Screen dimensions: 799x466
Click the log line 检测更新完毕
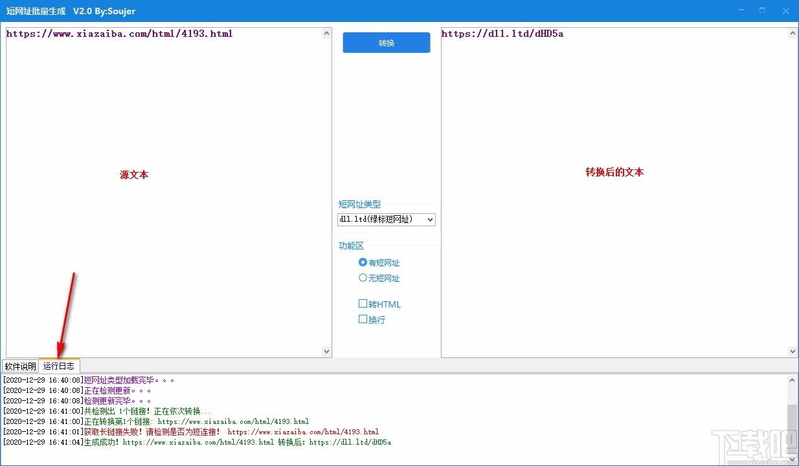(x=77, y=401)
